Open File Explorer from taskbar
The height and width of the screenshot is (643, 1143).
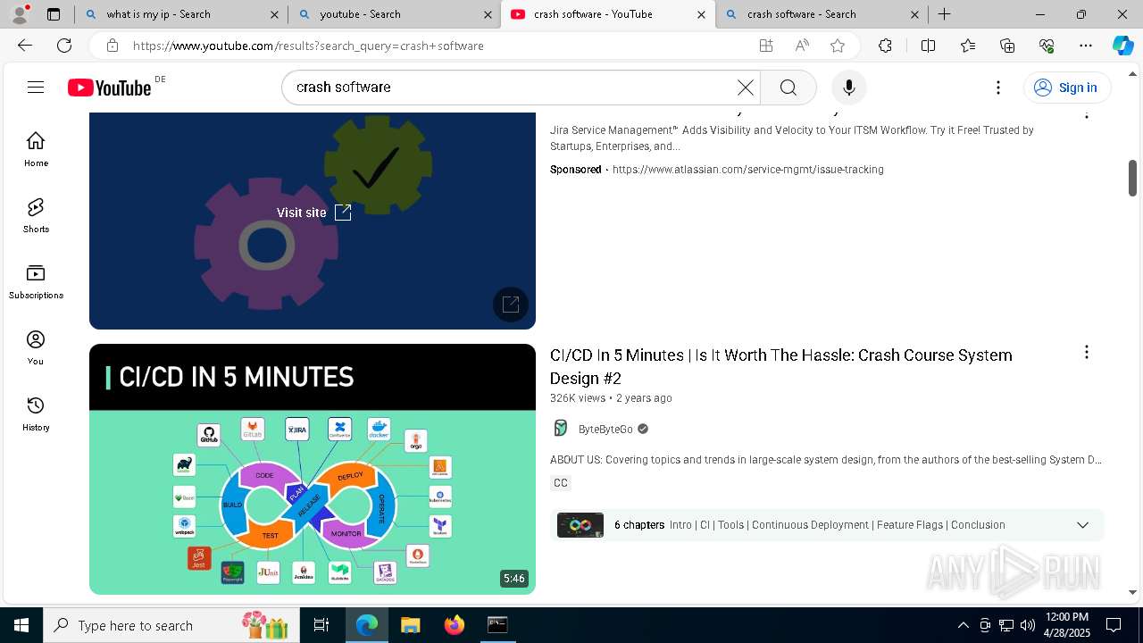pyautogui.click(x=410, y=625)
